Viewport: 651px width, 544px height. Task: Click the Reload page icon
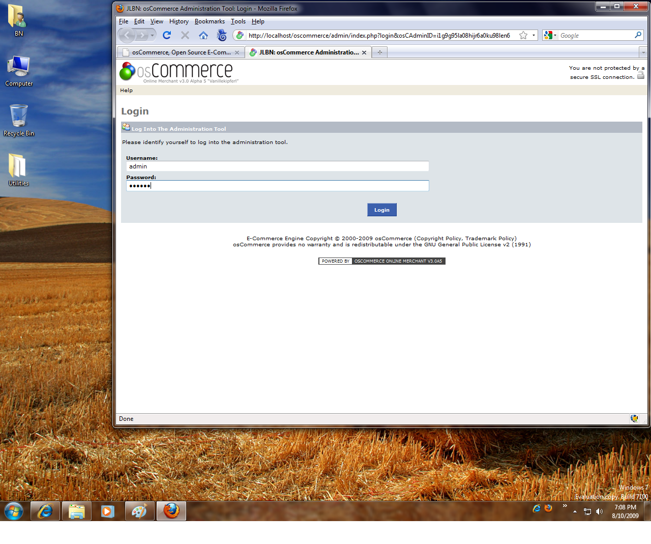pos(167,35)
